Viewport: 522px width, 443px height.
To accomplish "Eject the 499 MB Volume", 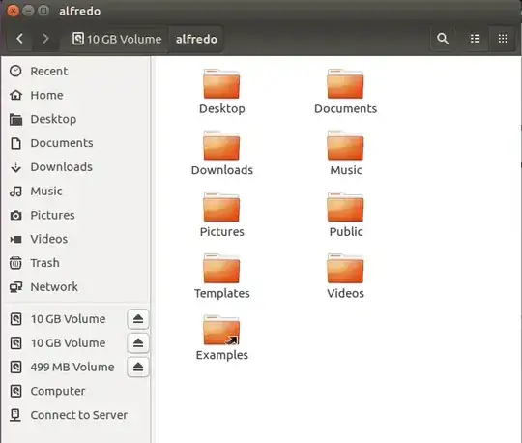I will click(138, 367).
